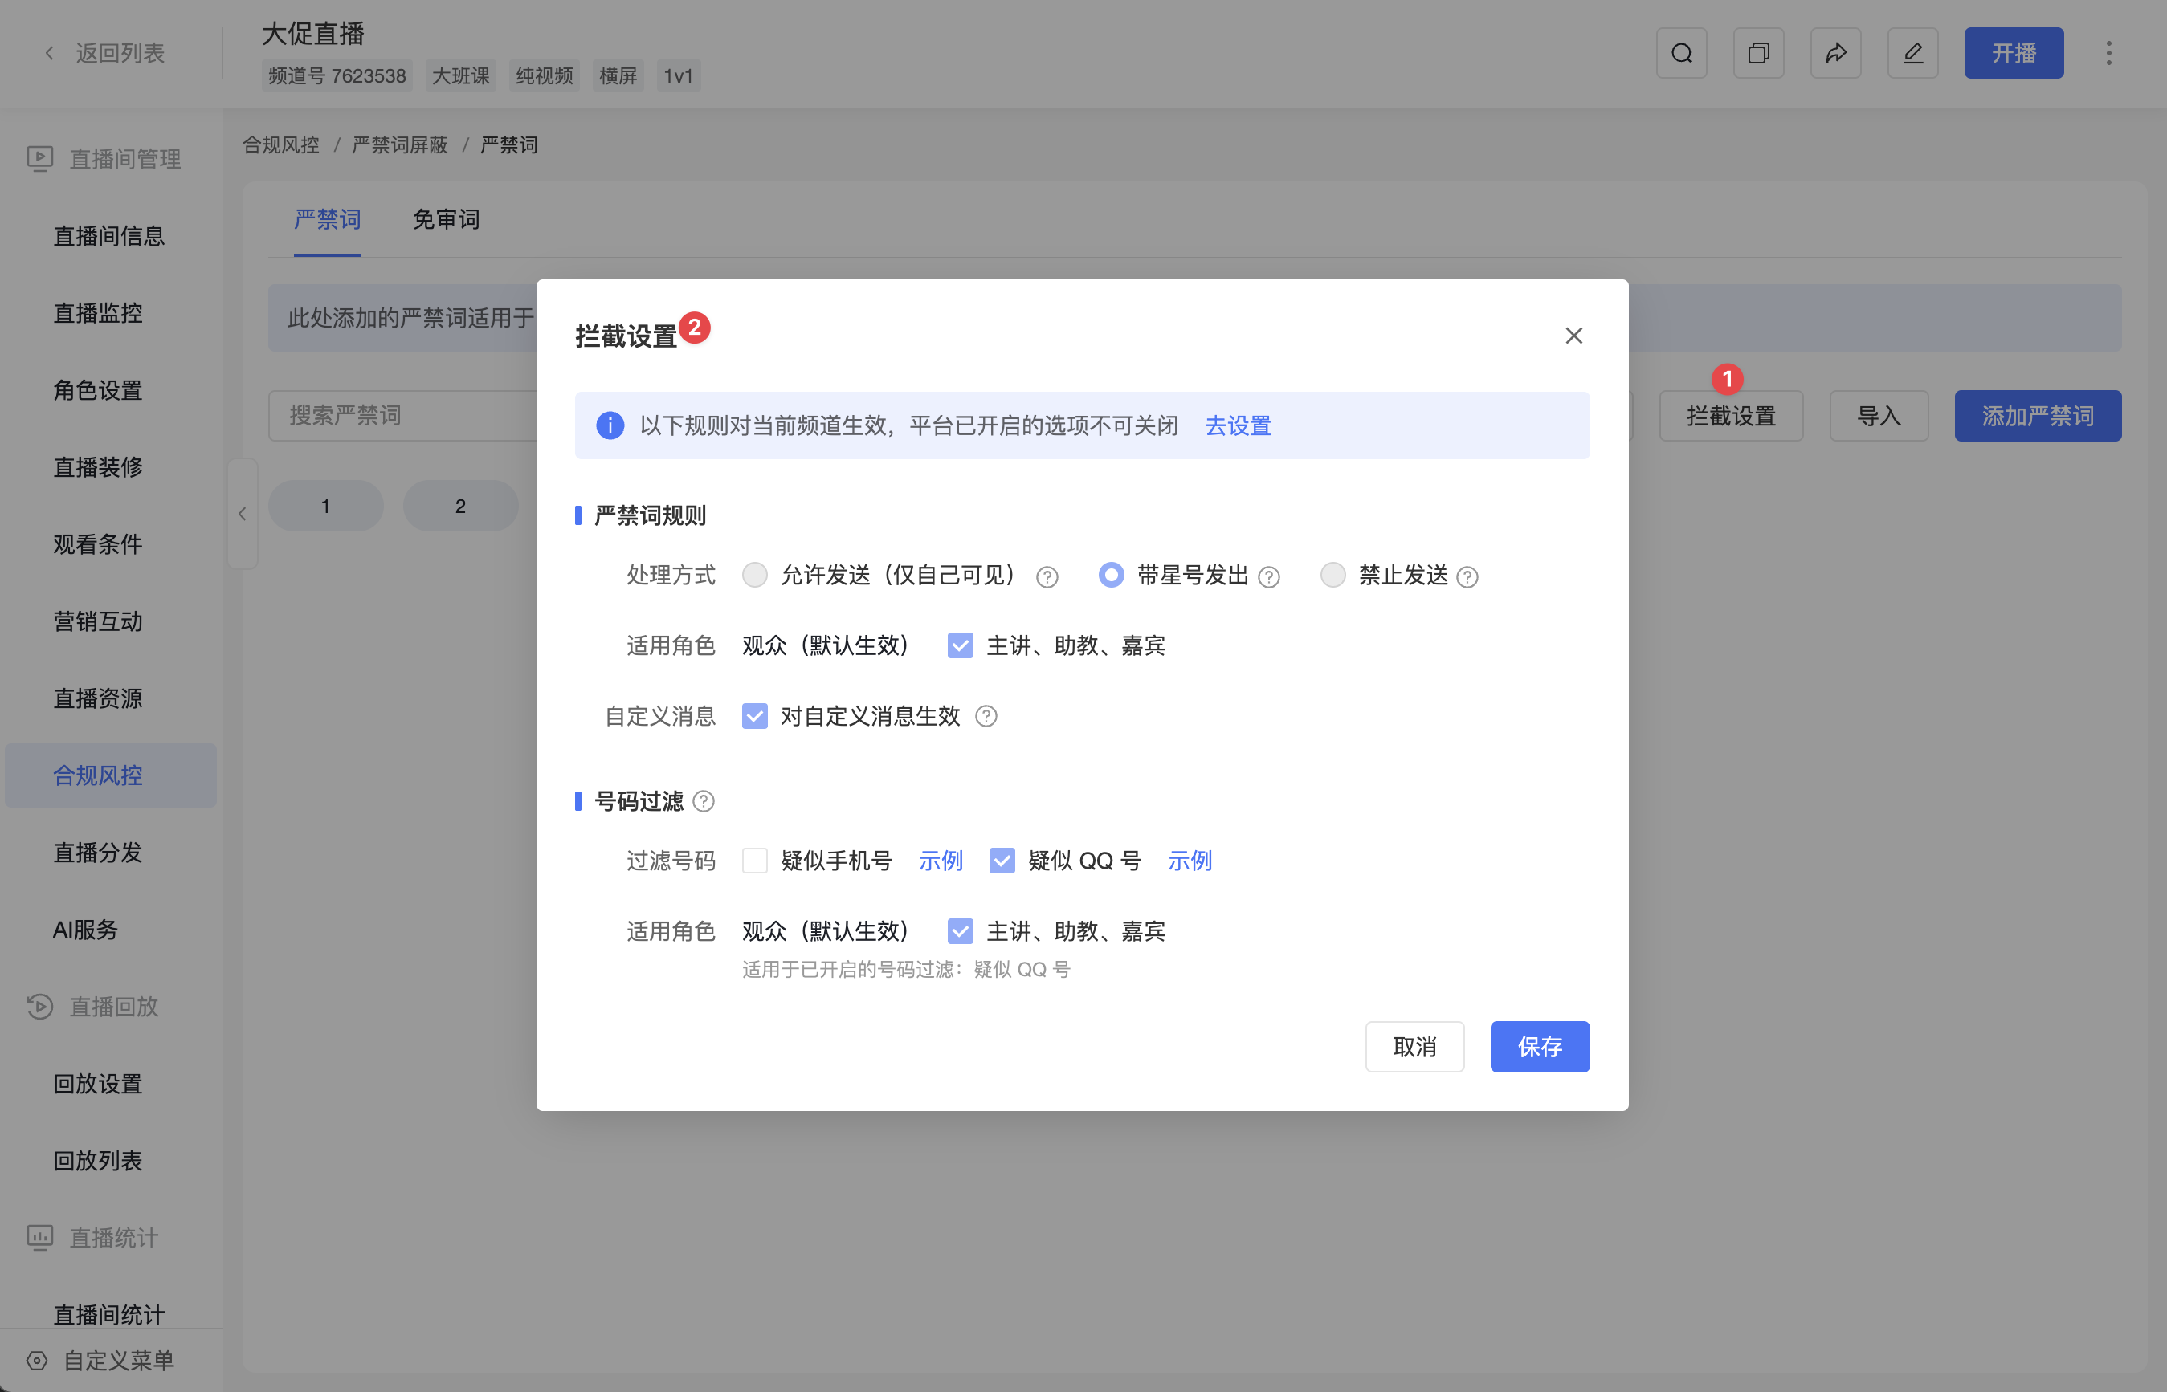This screenshot has height=1392, width=2167.
Task: Click the edit pencil icon
Action: 1913,53
